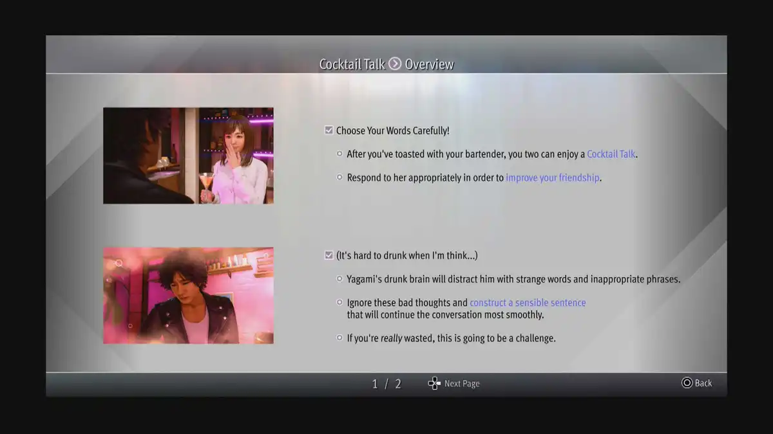773x434 pixels.
Task: Toggle the "Choose Your Words Carefully!" checkbox
Action: [329, 131]
